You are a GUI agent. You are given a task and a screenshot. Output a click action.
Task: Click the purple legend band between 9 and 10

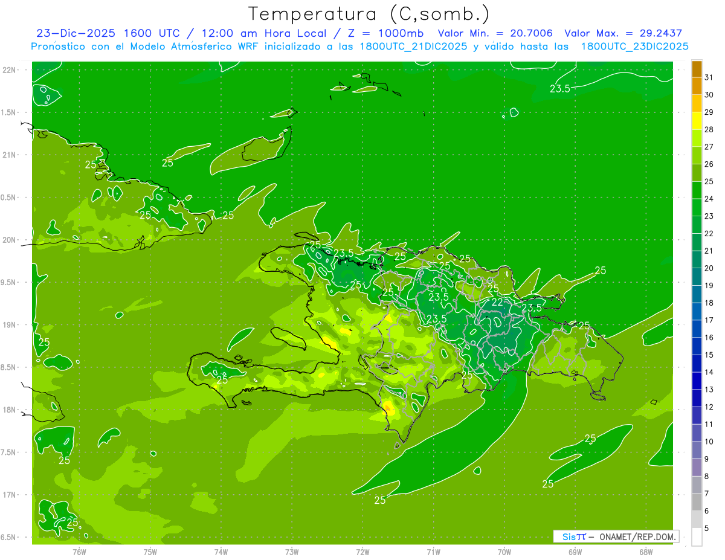[x=697, y=451]
